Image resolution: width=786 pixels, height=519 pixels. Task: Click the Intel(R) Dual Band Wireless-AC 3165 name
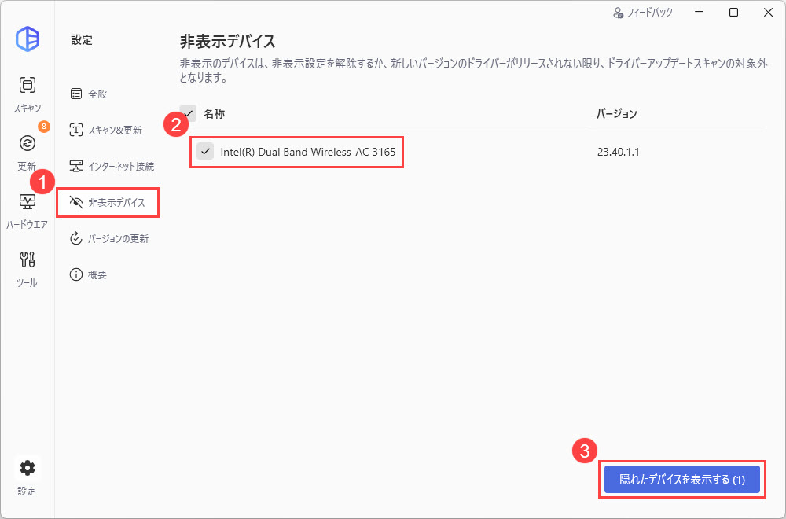coord(308,152)
